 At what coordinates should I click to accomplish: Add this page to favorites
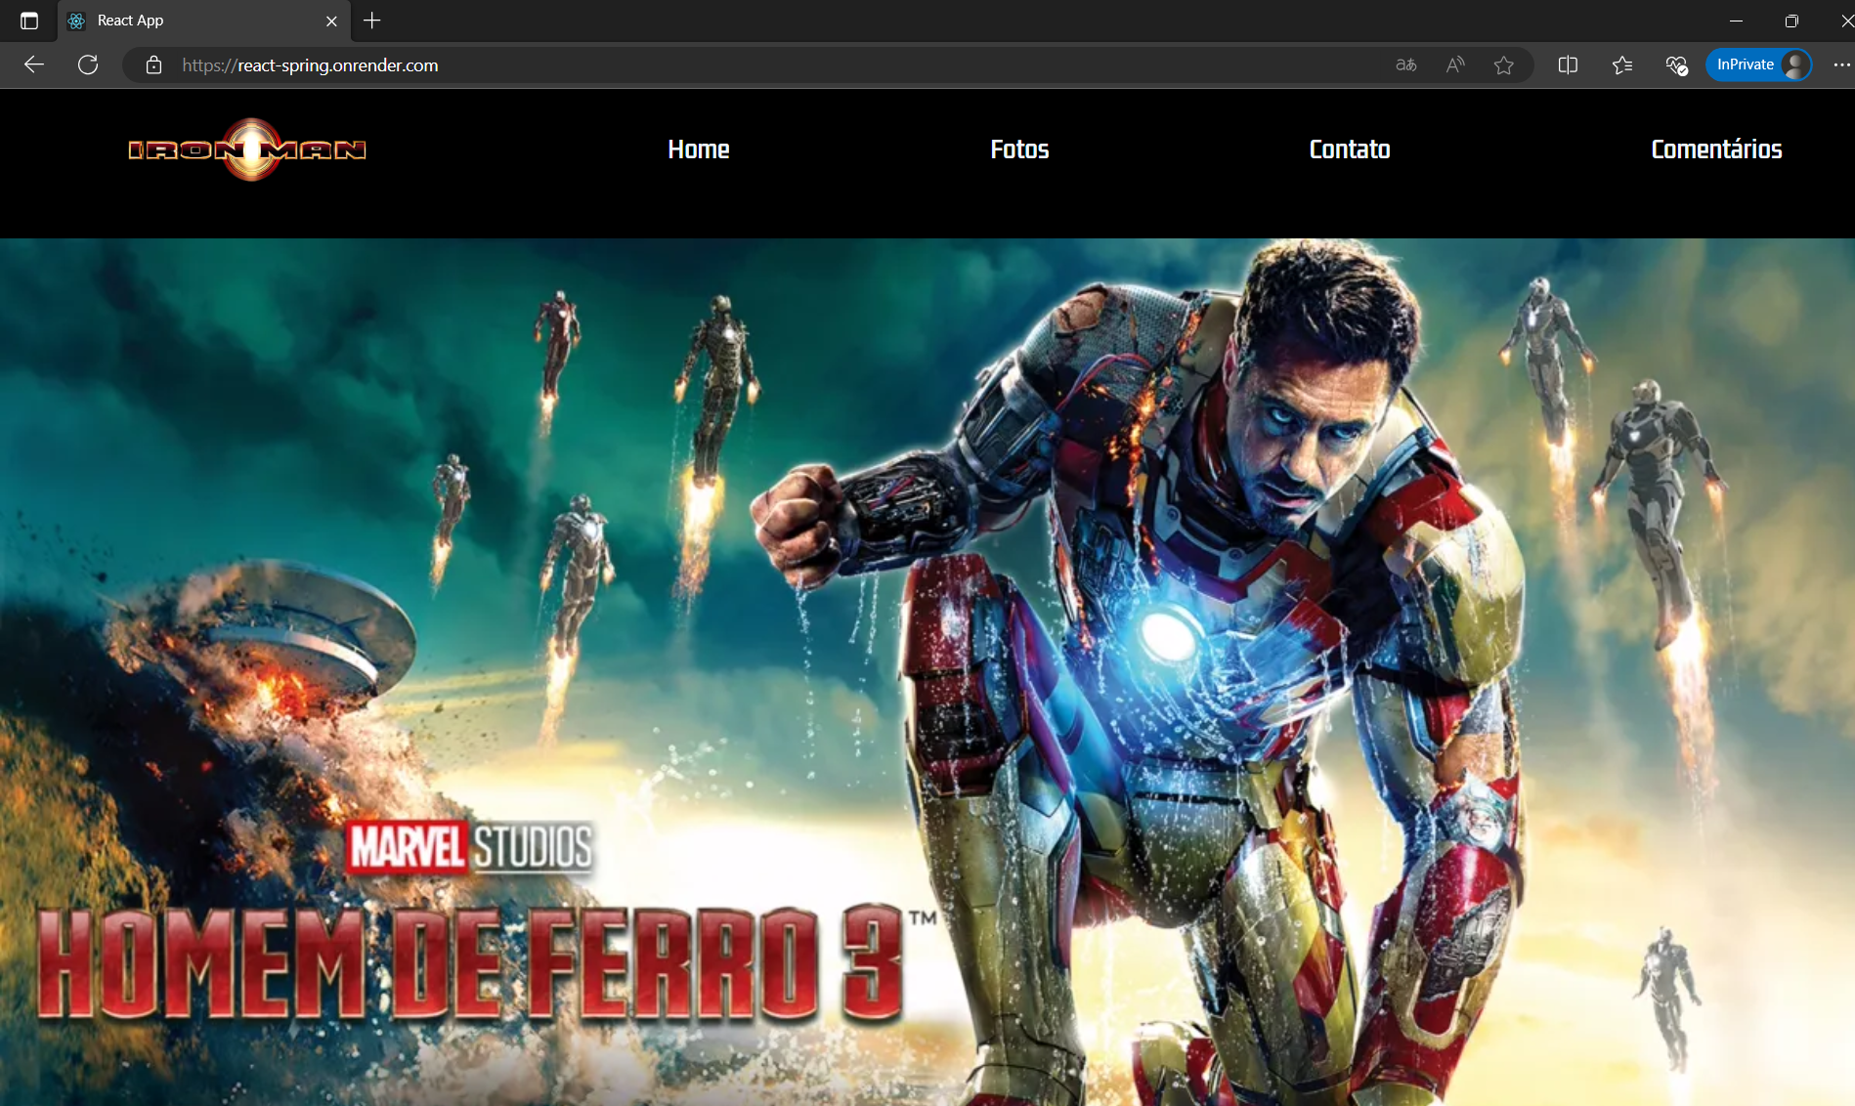pos(1504,65)
